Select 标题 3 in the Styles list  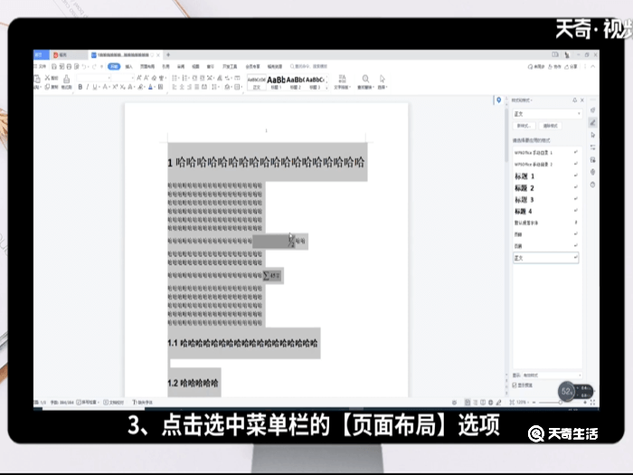click(x=546, y=200)
